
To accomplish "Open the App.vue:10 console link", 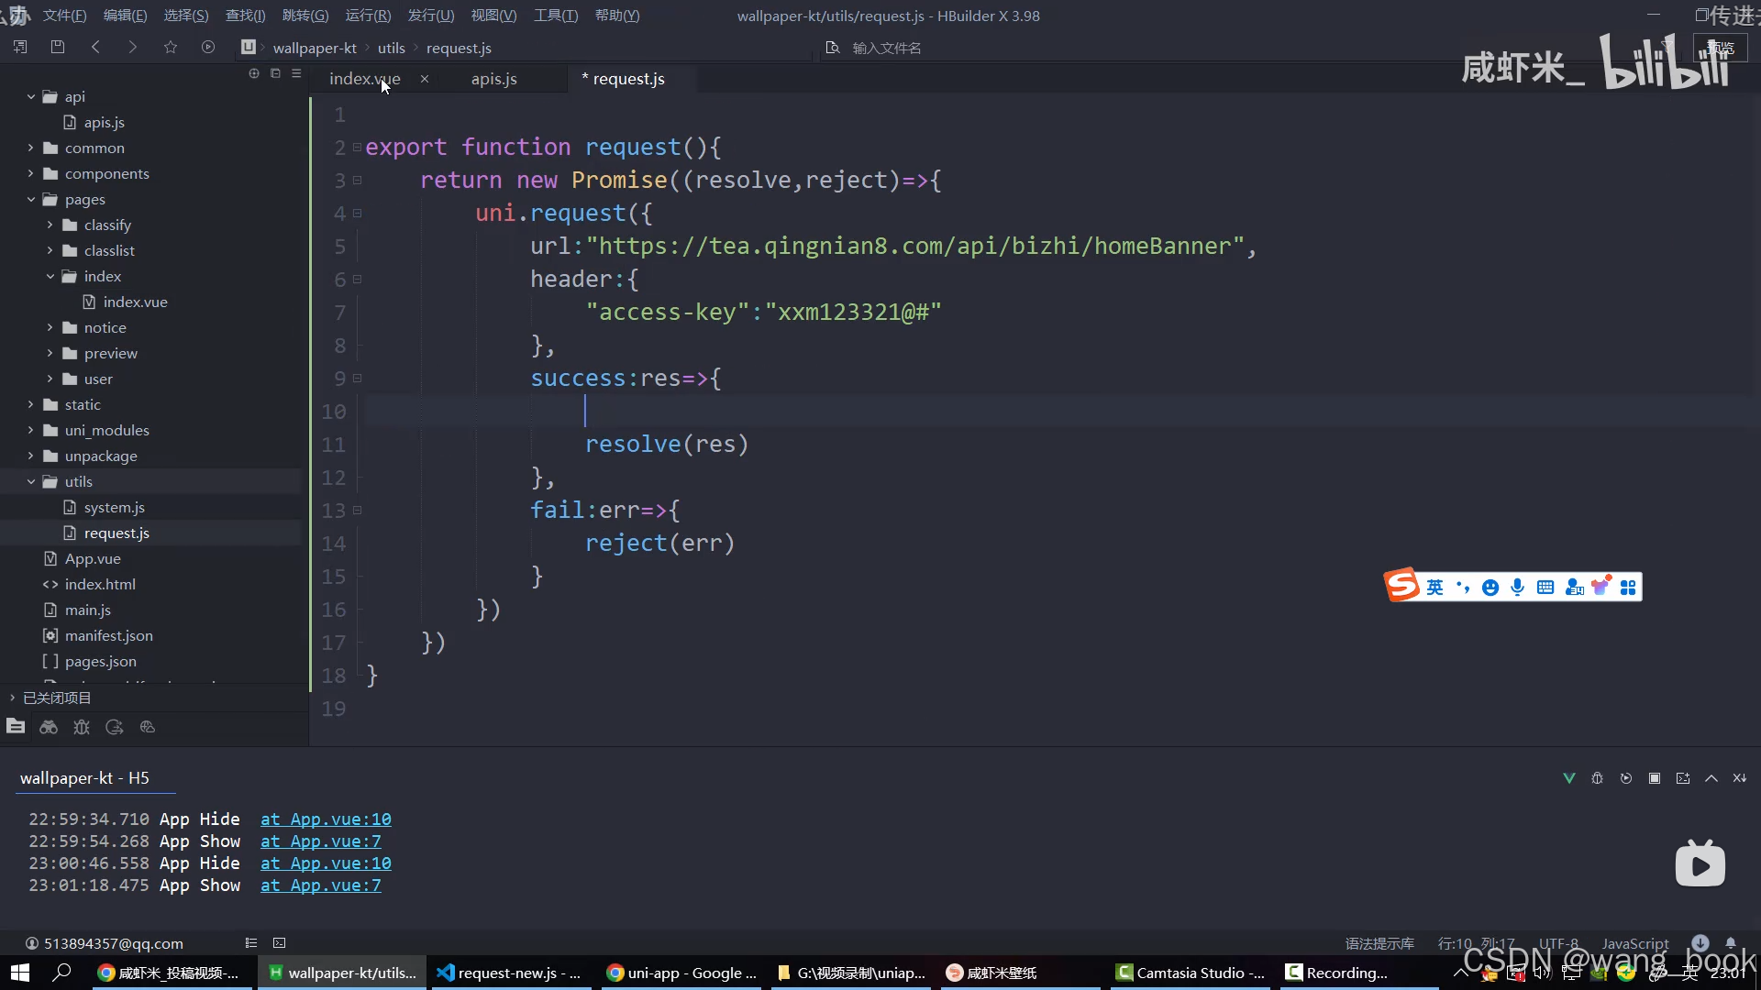I will pos(326,819).
